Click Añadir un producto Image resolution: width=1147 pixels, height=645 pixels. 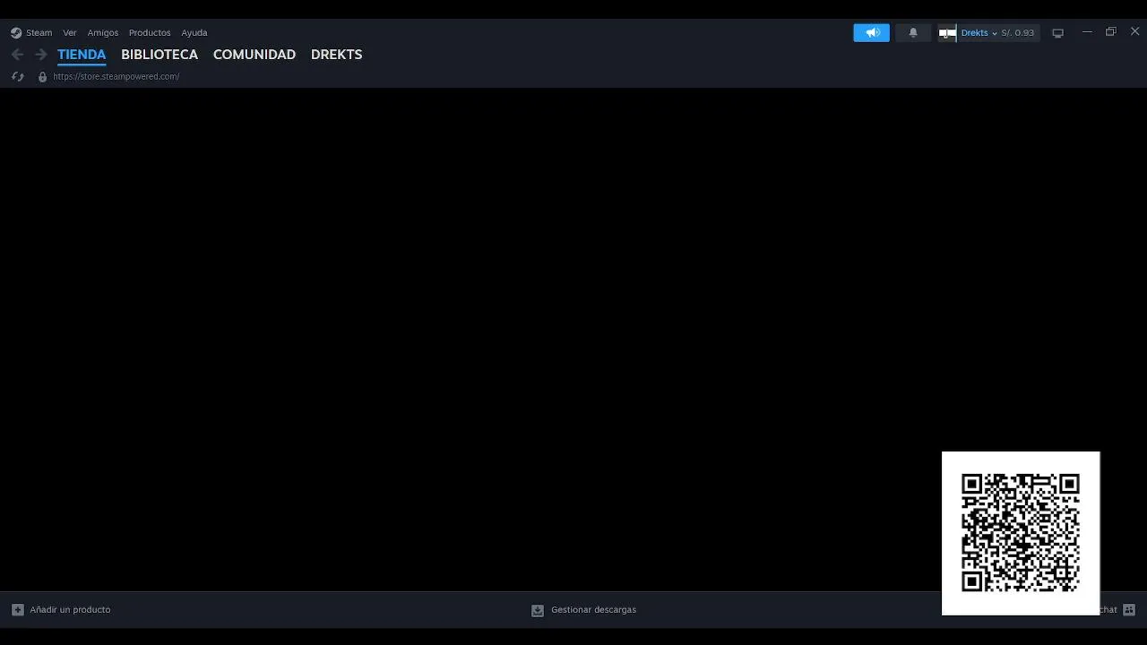coord(70,610)
